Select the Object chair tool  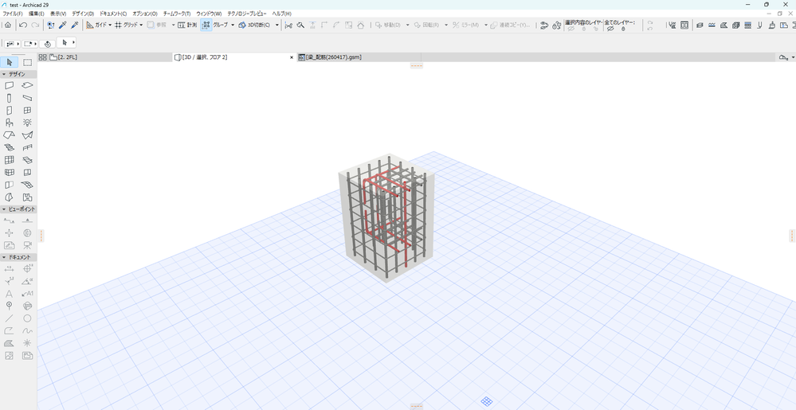(x=9, y=123)
